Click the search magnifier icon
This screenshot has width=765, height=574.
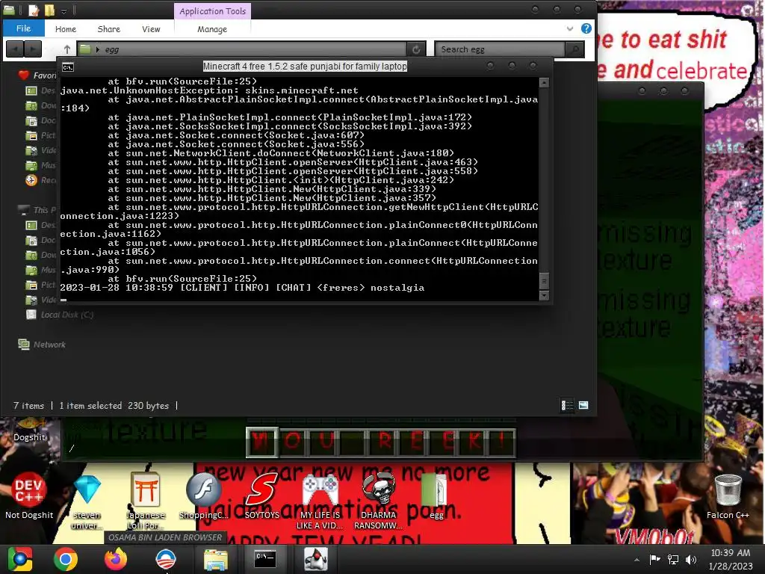pos(574,49)
